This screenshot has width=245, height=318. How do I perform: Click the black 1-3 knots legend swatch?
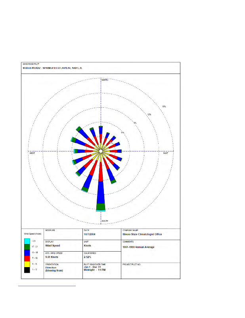[27, 270]
